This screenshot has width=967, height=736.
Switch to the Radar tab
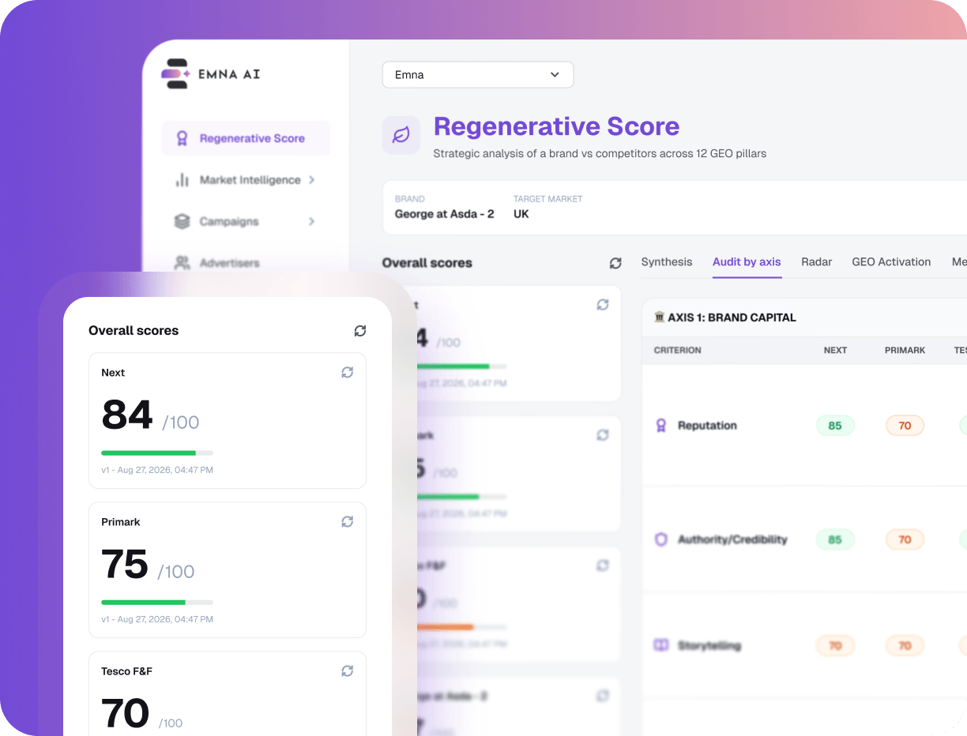click(x=816, y=262)
